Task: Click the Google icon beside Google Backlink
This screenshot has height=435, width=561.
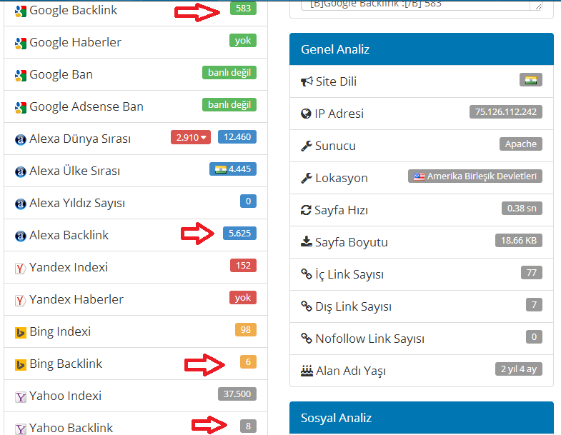Action: pyautogui.click(x=21, y=11)
